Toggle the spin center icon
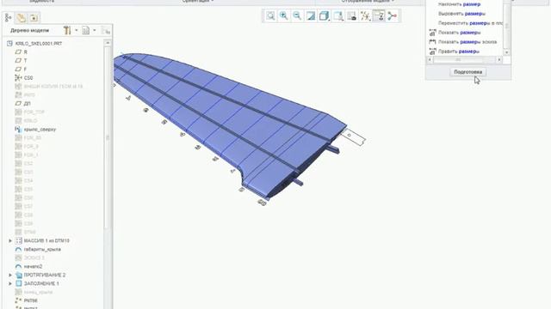 (x=393, y=15)
